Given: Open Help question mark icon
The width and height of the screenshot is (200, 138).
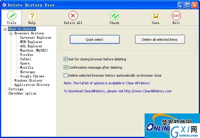Looking at the screenshot, I should [x=32, y=16].
